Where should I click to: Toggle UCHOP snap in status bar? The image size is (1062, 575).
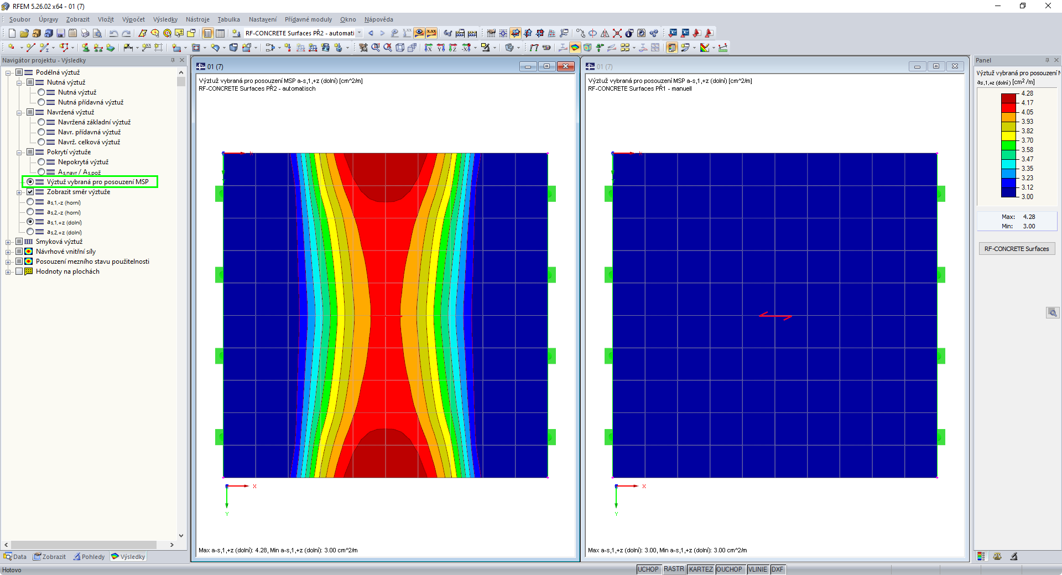[x=648, y=569]
